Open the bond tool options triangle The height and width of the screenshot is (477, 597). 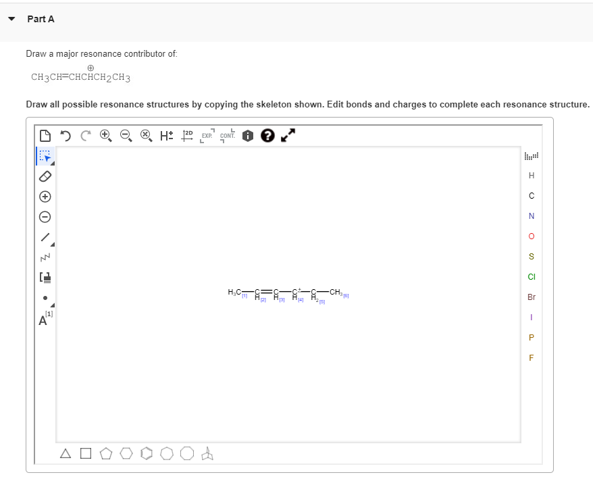click(51, 244)
